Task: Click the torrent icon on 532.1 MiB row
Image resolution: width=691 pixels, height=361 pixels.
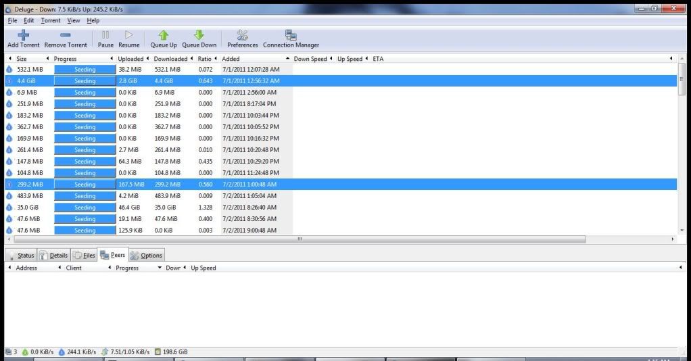Action: pyautogui.click(x=9, y=69)
